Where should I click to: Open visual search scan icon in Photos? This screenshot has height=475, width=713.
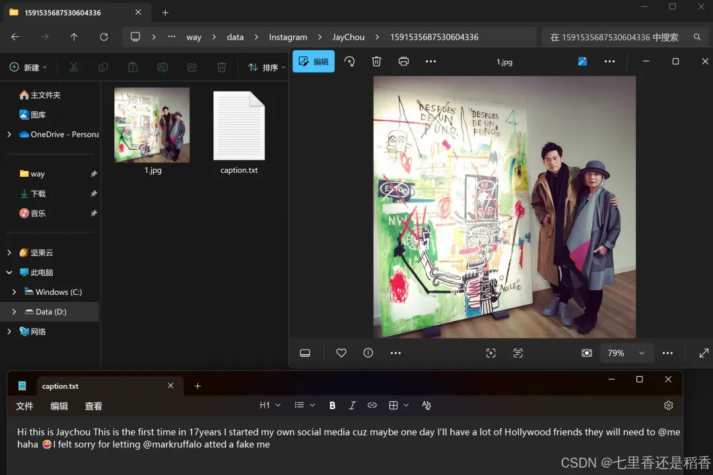[x=491, y=353]
